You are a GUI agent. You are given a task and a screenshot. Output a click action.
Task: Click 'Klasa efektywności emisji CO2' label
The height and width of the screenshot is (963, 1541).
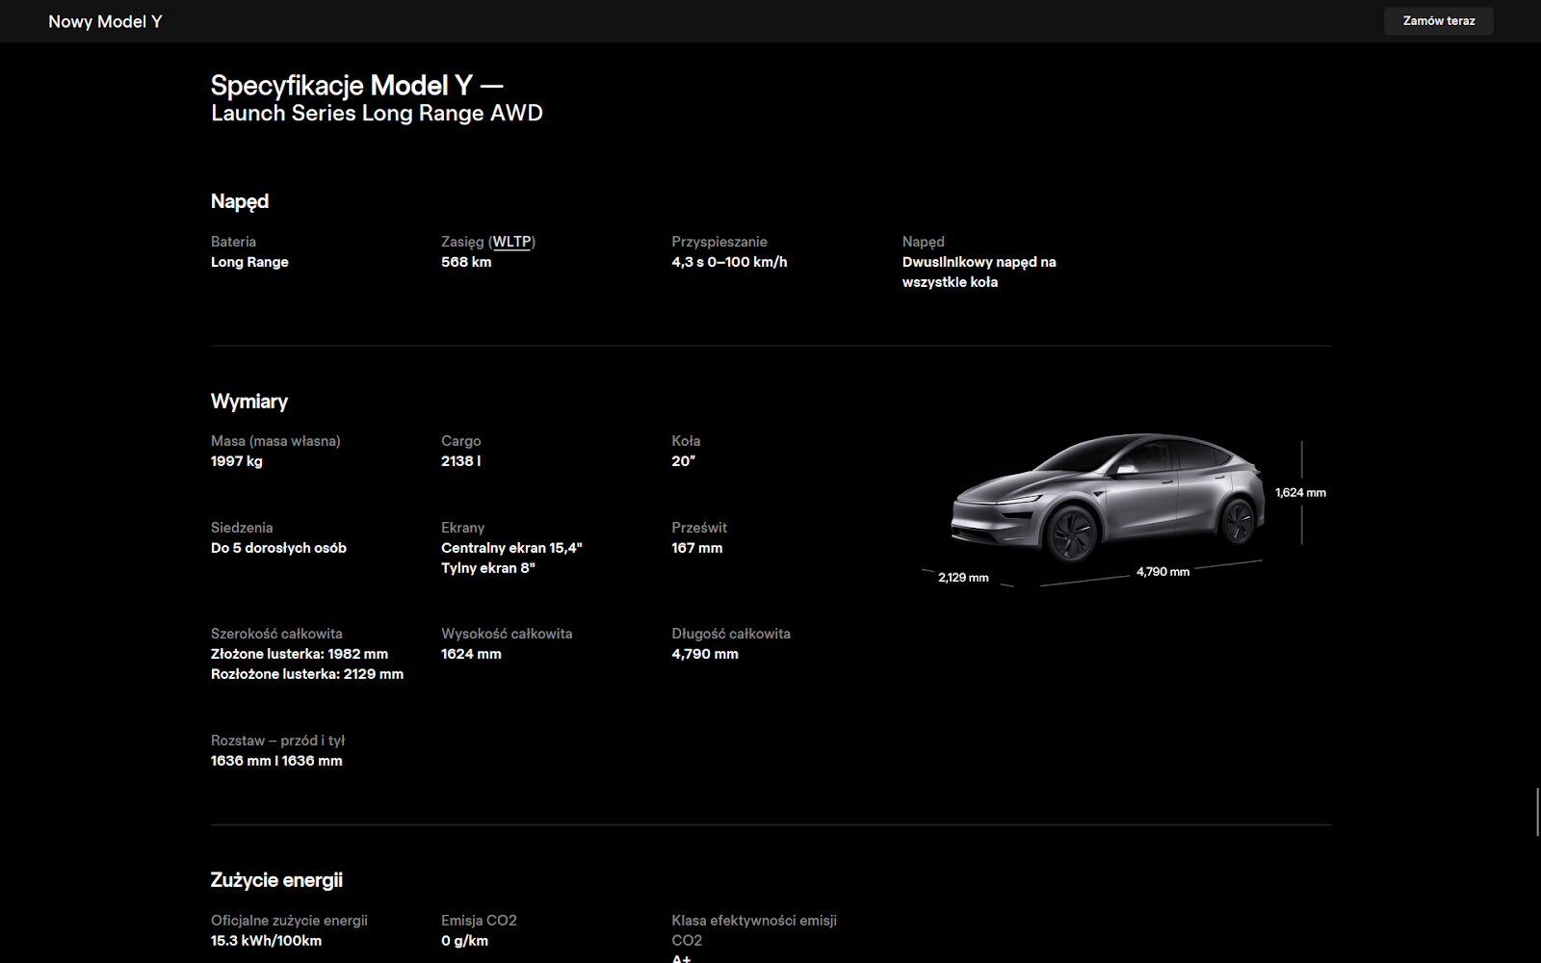click(x=754, y=930)
